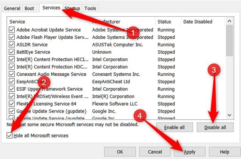Click the Cancel button
Image resolution: width=241 pixels, height=159 pixels.
pyautogui.click(x=155, y=152)
